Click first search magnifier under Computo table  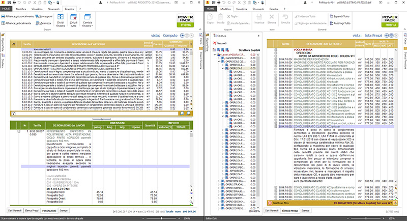(182, 113)
